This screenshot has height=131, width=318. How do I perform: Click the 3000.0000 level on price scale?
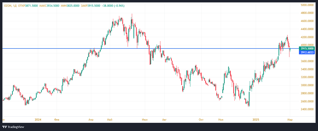click(308, 85)
